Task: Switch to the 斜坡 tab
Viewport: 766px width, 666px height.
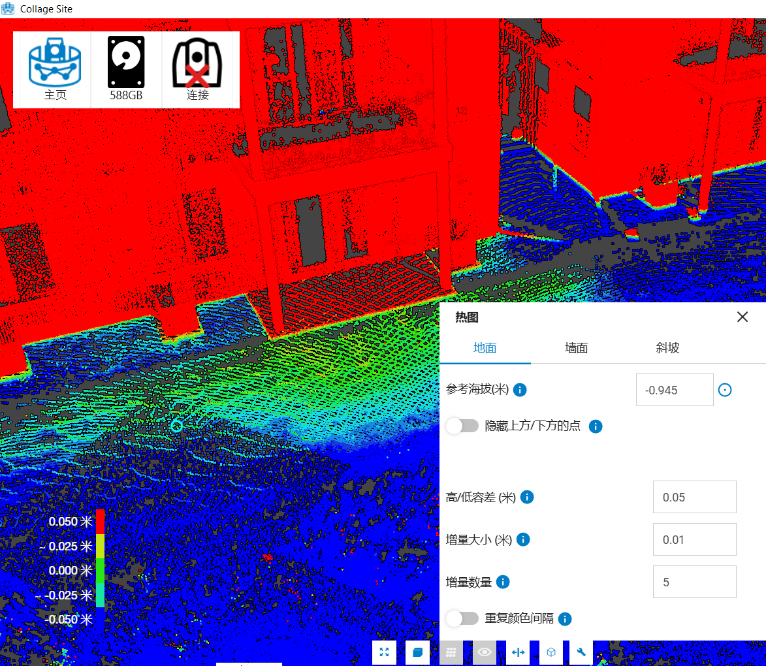Action: pyautogui.click(x=667, y=348)
